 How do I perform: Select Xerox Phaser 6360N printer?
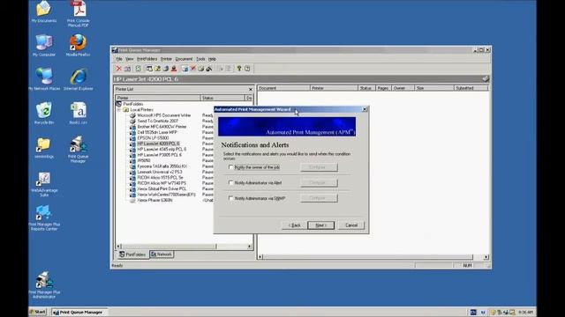pyautogui.click(x=154, y=200)
